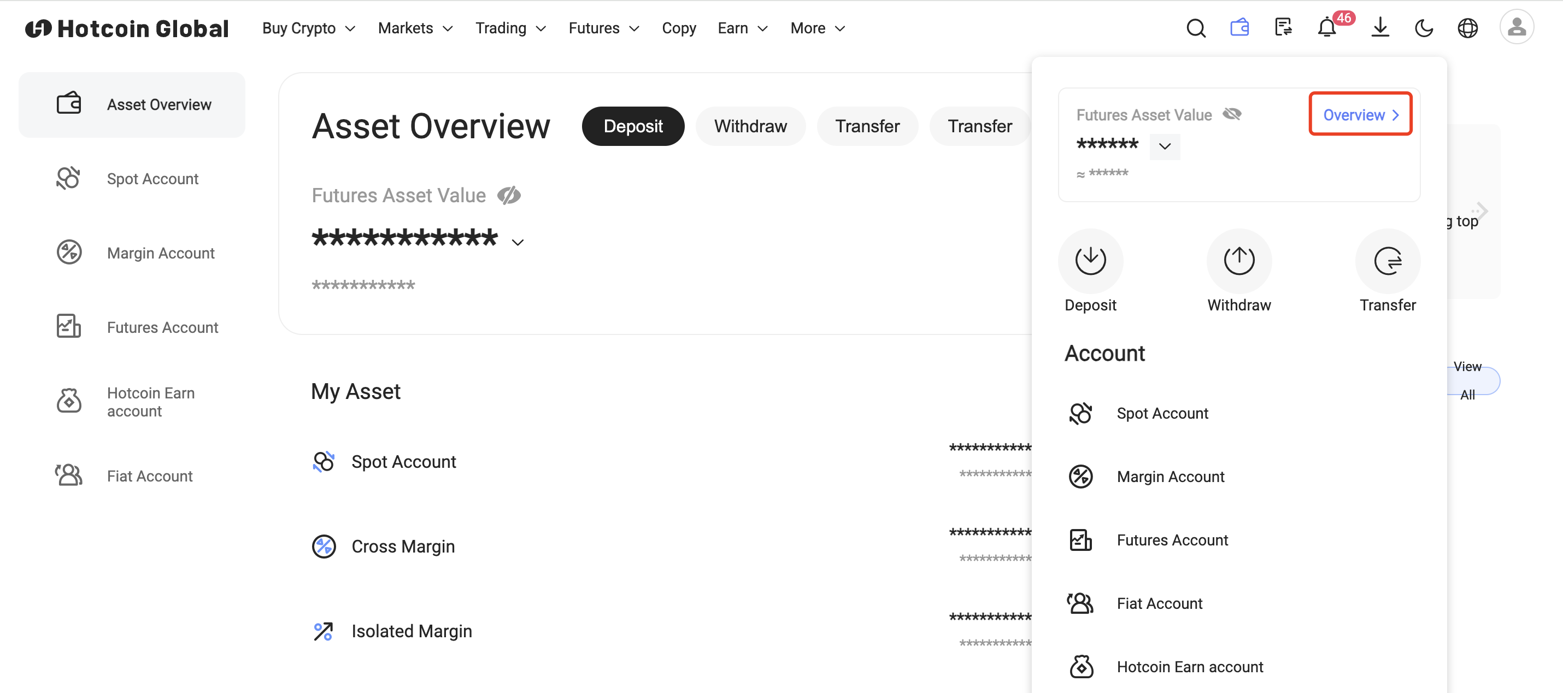Open the notifications bell with 46 badge
The width and height of the screenshot is (1563, 693).
[1327, 28]
